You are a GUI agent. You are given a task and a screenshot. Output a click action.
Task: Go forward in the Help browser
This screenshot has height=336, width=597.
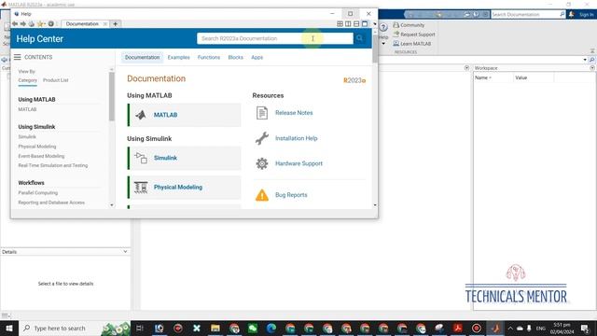click(x=22, y=24)
